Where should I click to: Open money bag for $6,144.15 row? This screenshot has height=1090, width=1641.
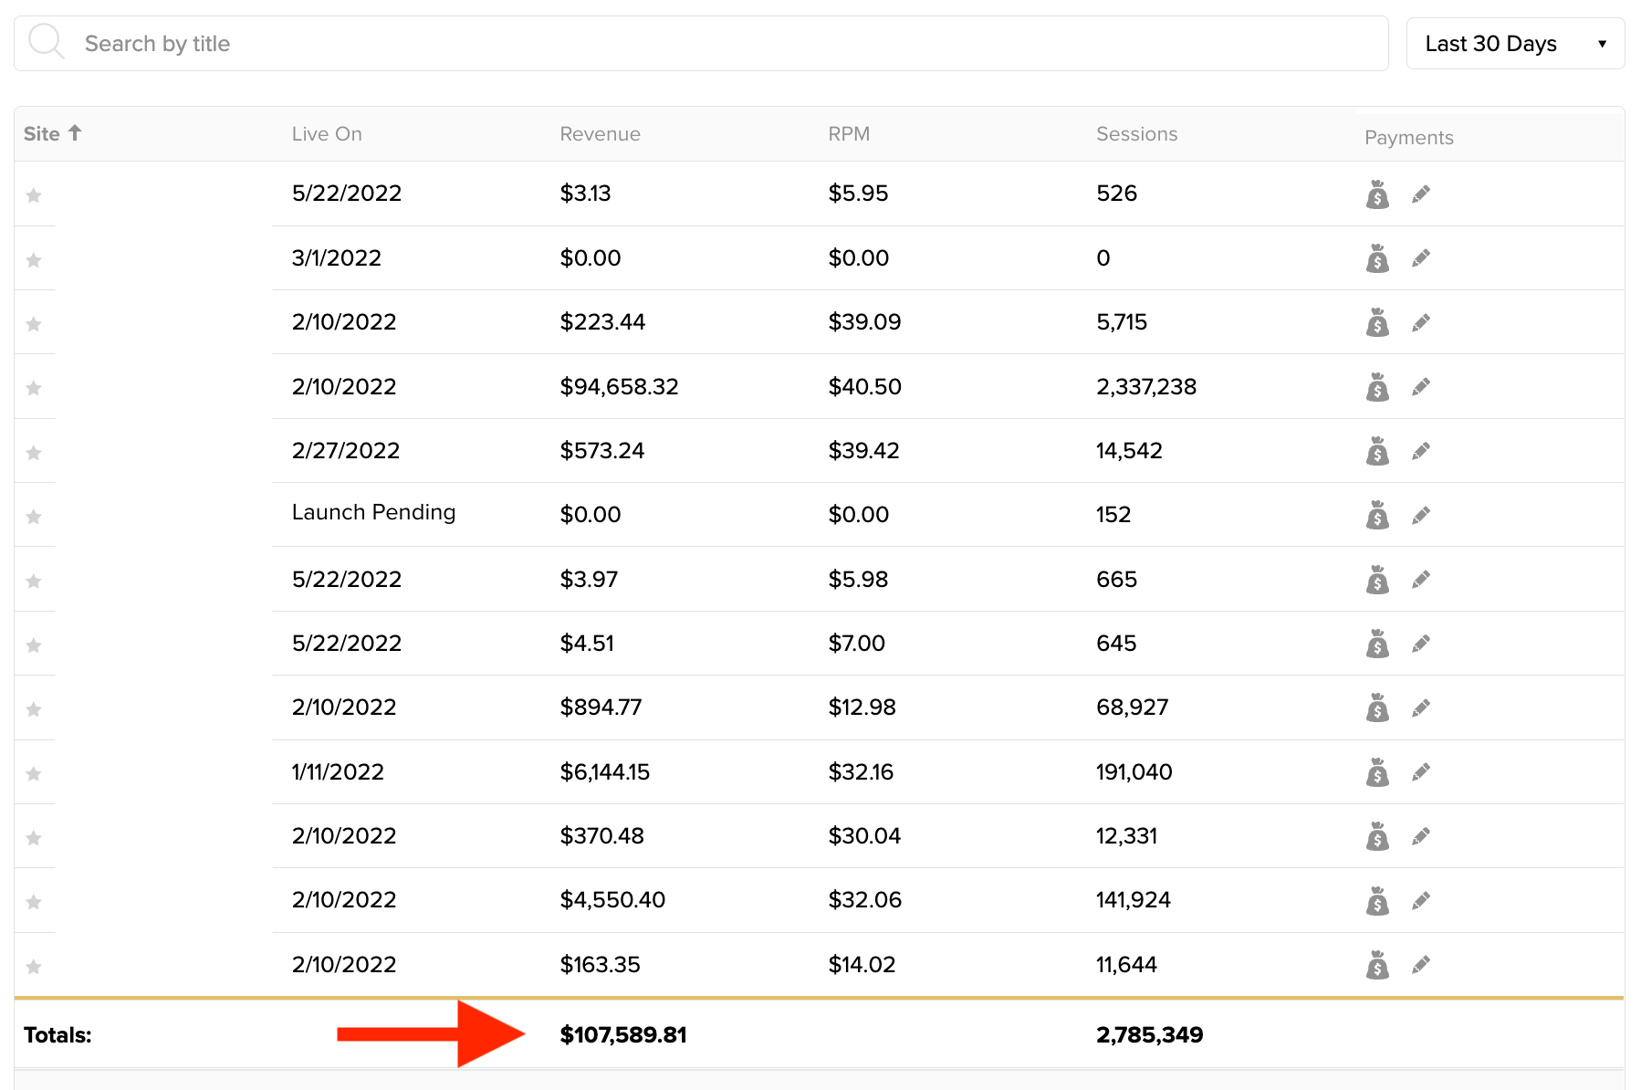[x=1377, y=772]
